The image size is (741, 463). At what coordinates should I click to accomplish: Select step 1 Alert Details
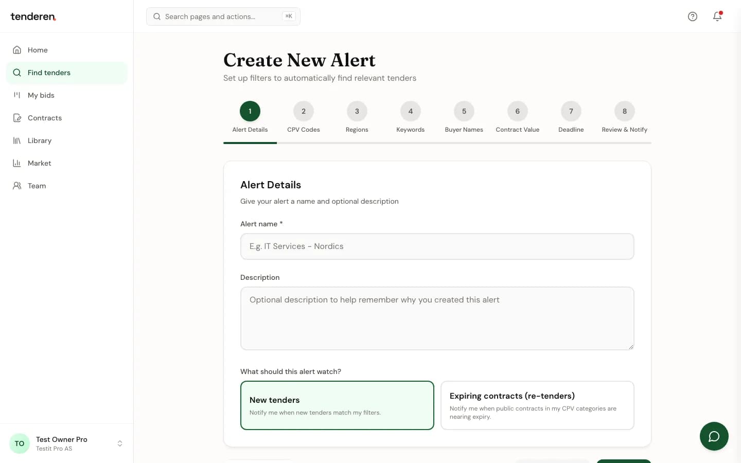250,117
